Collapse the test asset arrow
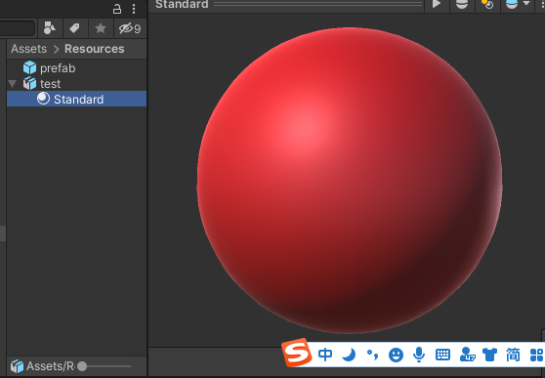Screen dimensions: 545x378 pos(13,84)
